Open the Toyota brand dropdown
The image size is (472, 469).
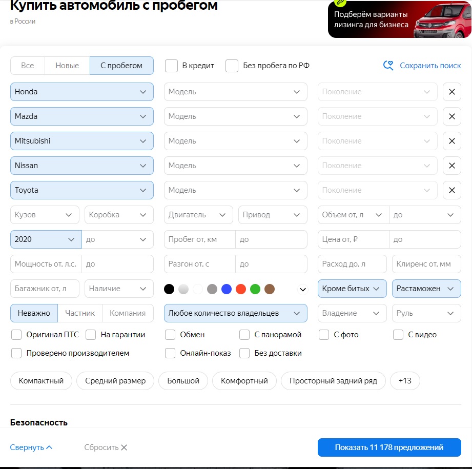tap(82, 190)
